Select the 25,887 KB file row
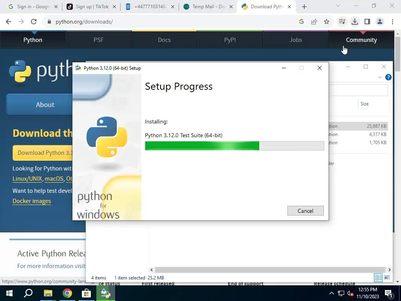401x301 pixels. [358, 126]
